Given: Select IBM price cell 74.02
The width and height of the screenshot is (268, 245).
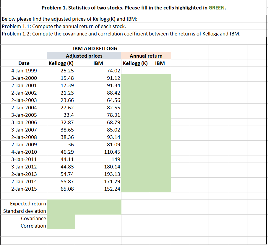Looking at the screenshot, I should (98, 70).
